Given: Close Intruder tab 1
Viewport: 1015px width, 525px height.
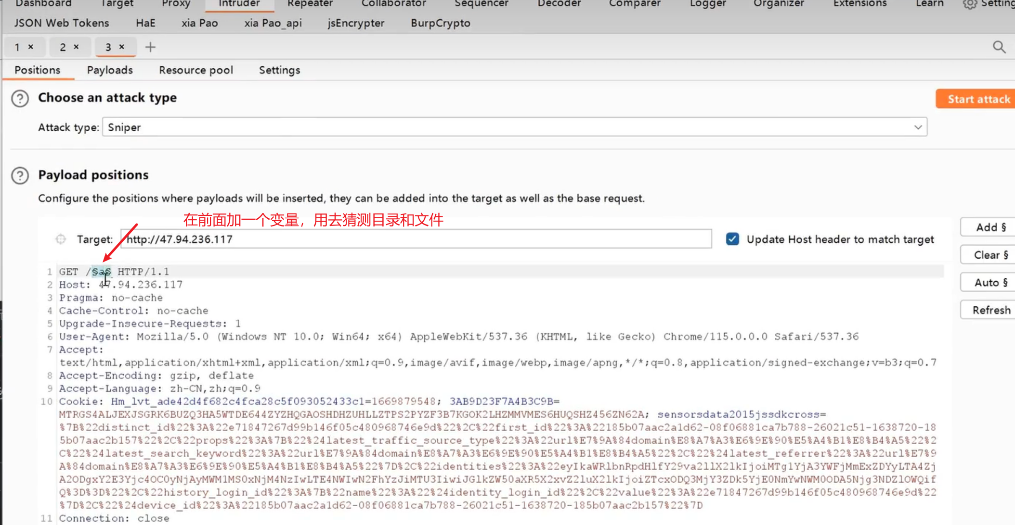Looking at the screenshot, I should tap(31, 47).
